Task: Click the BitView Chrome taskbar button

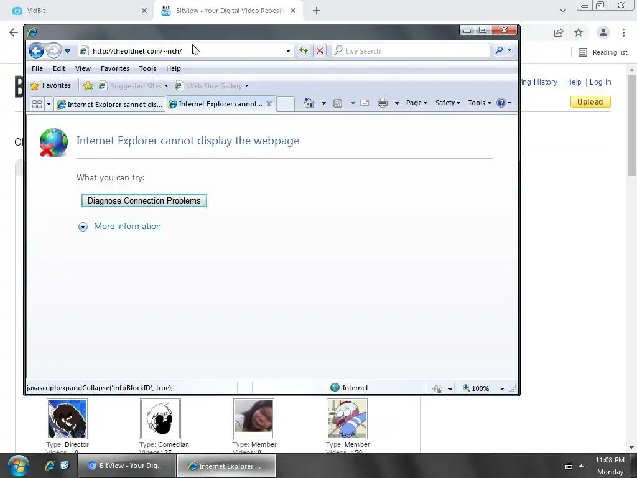Action: (127, 466)
